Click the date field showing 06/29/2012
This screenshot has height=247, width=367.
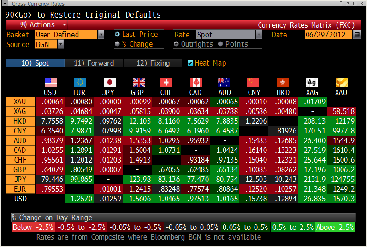[328, 35]
